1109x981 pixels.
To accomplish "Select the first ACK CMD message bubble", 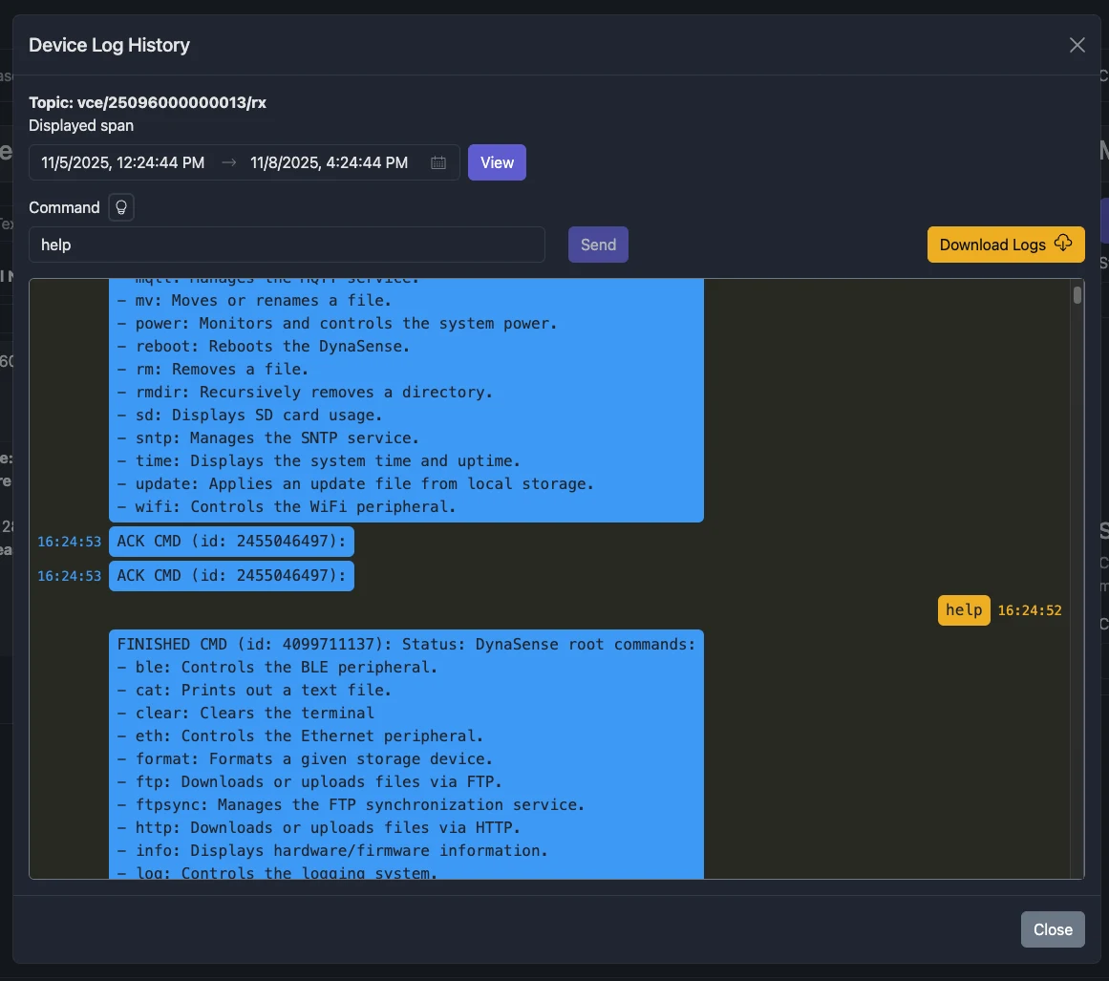I will click(231, 541).
